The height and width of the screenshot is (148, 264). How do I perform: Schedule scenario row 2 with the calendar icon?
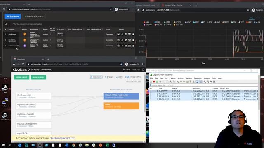tap(130, 40)
